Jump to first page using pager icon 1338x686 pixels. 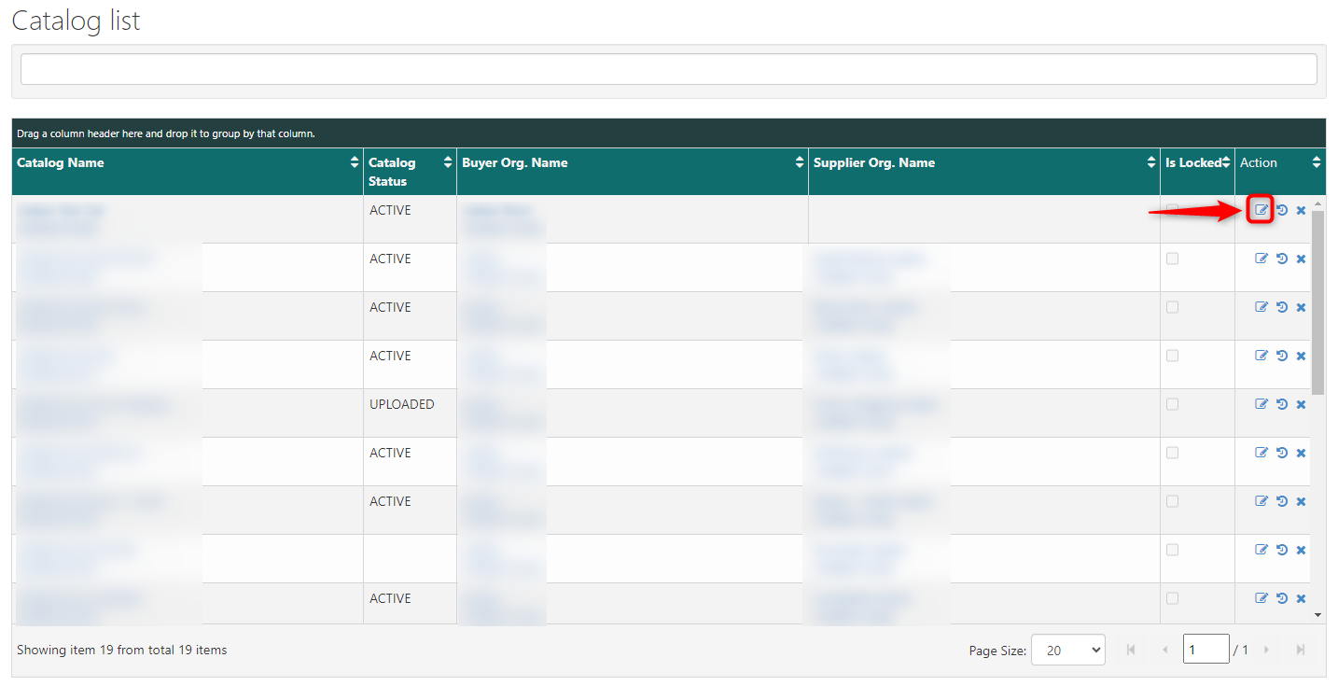pyautogui.click(x=1131, y=650)
